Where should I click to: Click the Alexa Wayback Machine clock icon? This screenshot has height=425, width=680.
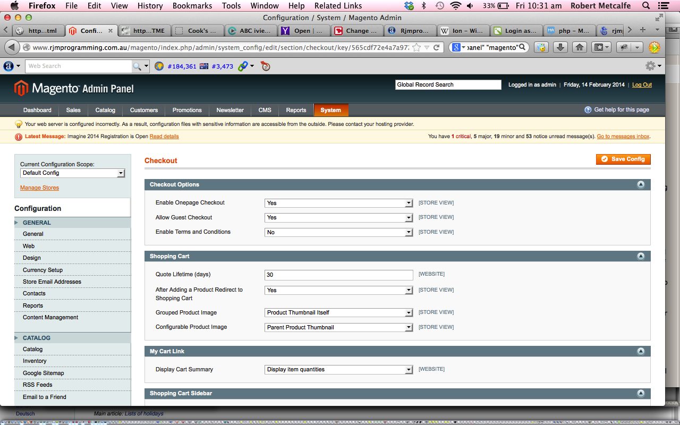[265, 66]
